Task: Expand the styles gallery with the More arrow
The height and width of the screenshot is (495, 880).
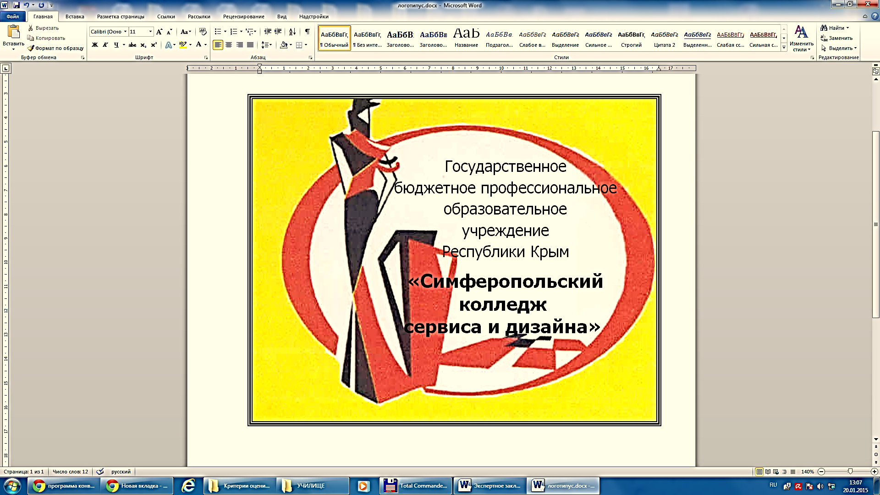Action: coord(784,47)
